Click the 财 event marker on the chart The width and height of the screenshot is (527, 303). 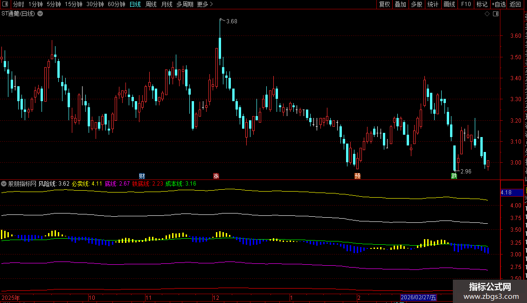tap(142, 176)
